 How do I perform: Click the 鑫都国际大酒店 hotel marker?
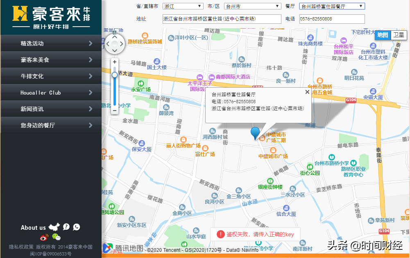click(x=211, y=77)
